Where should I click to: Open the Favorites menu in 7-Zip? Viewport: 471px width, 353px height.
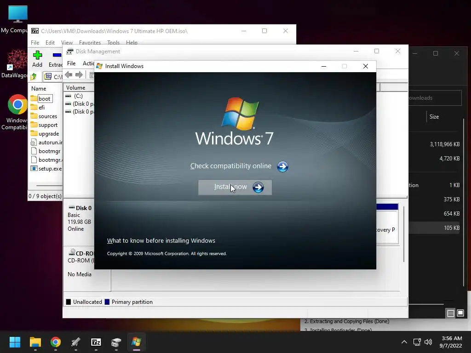click(90, 43)
